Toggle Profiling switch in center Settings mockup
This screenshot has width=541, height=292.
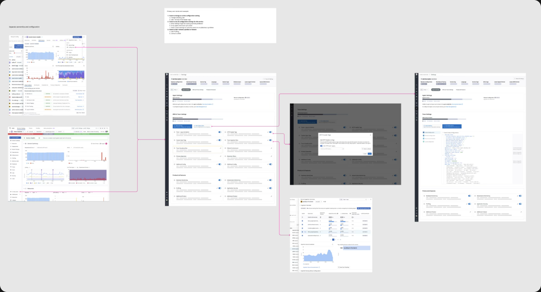(220, 188)
